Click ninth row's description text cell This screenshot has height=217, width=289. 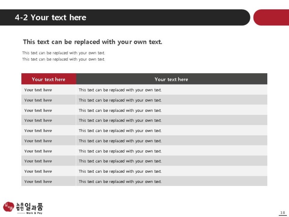(x=172, y=171)
